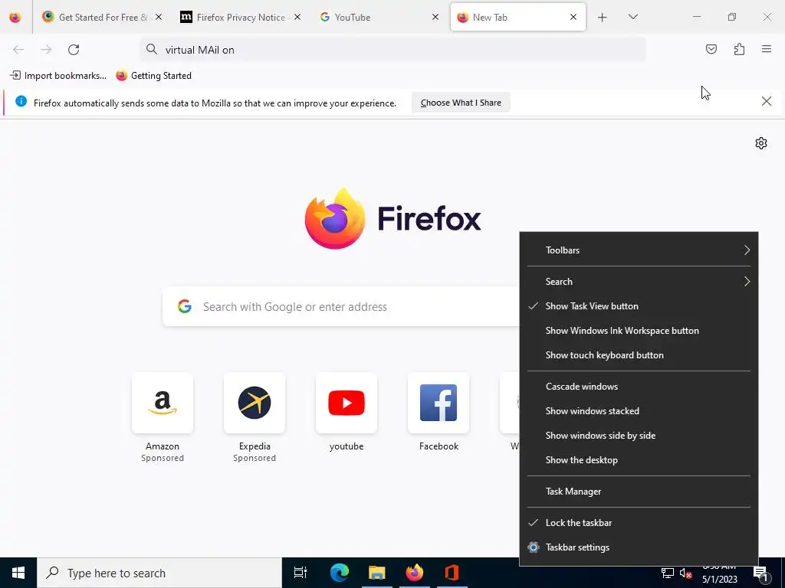Open Taskbar settings
The width and height of the screenshot is (785, 588).
(639, 547)
